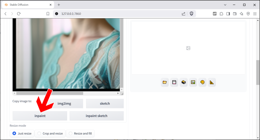Open the Brave Wallet icon
The height and width of the screenshot is (140, 260).
(x=234, y=14)
